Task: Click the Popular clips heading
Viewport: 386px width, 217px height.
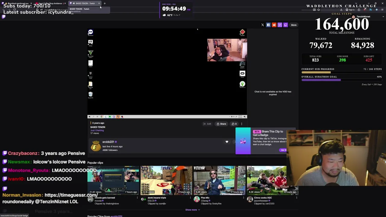Action: tap(95, 163)
